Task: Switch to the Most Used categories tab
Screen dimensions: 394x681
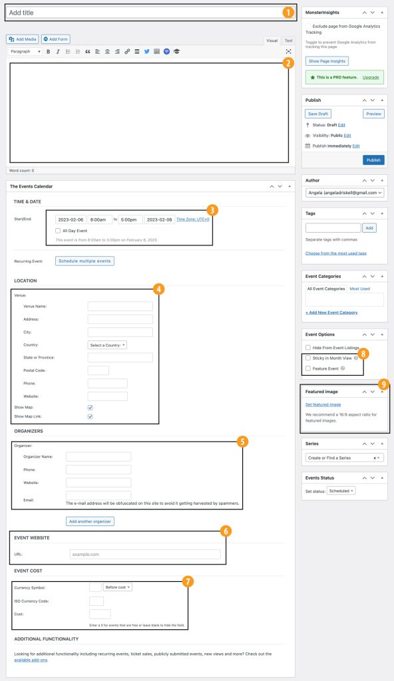Action: pos(359,289)
